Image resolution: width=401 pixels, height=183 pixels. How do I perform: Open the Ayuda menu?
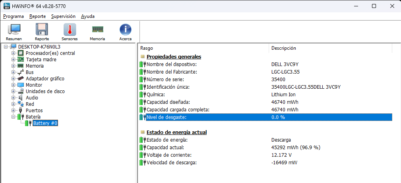(87, 16)
